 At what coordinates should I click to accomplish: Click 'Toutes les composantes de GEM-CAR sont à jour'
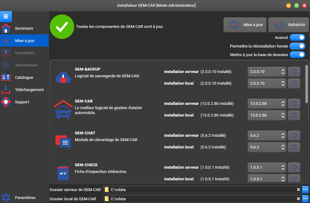[120, 26]
